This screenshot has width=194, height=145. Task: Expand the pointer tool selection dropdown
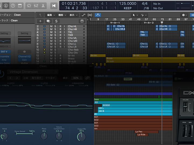point(135,15)
